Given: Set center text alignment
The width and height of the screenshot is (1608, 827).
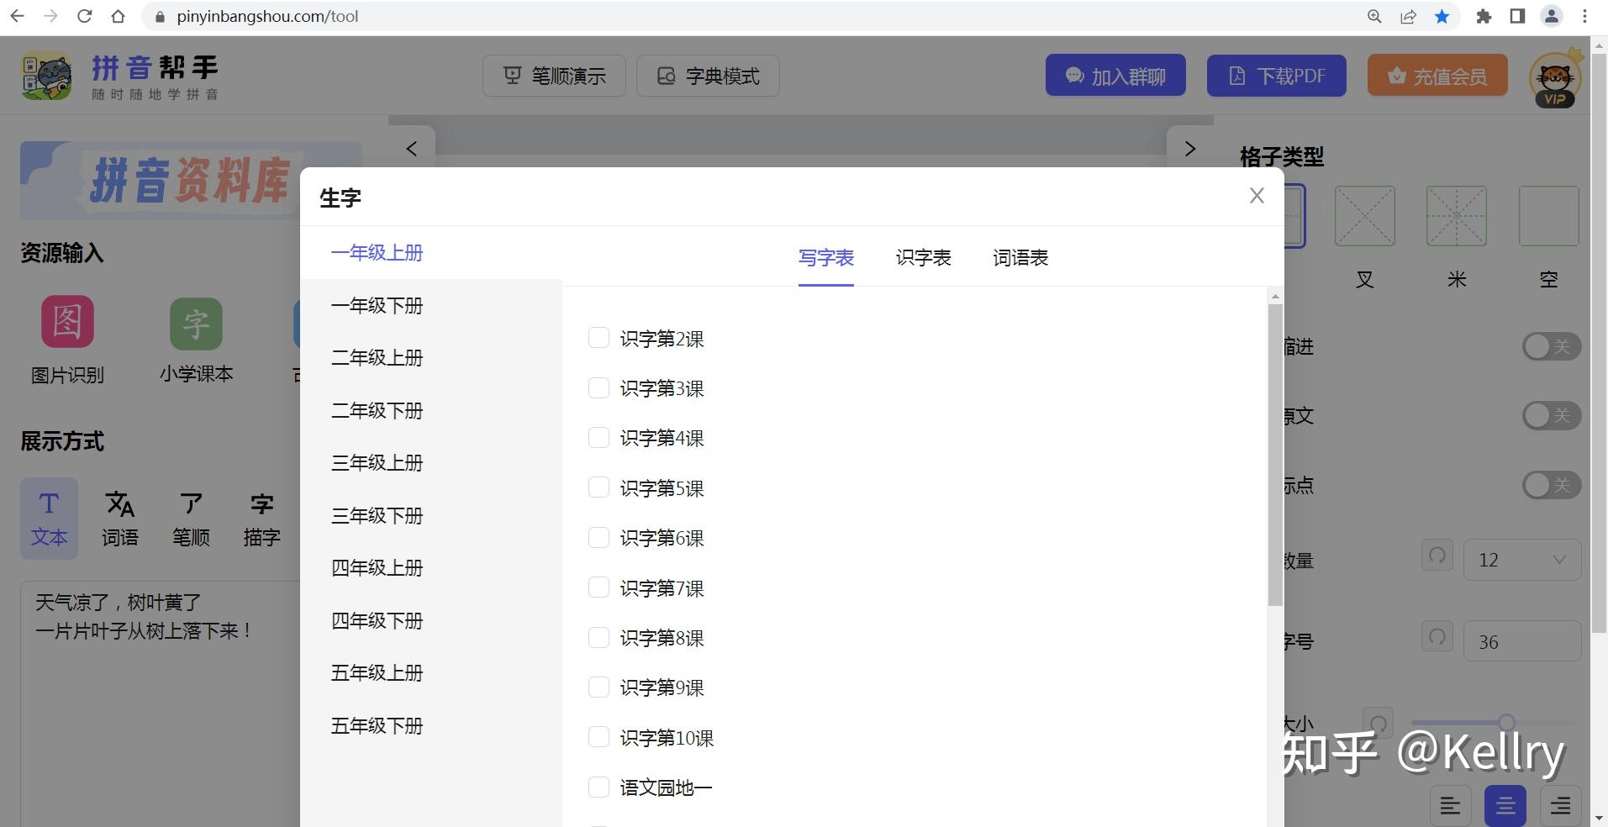Looking at the screenshot, I should click(1505, 806).
